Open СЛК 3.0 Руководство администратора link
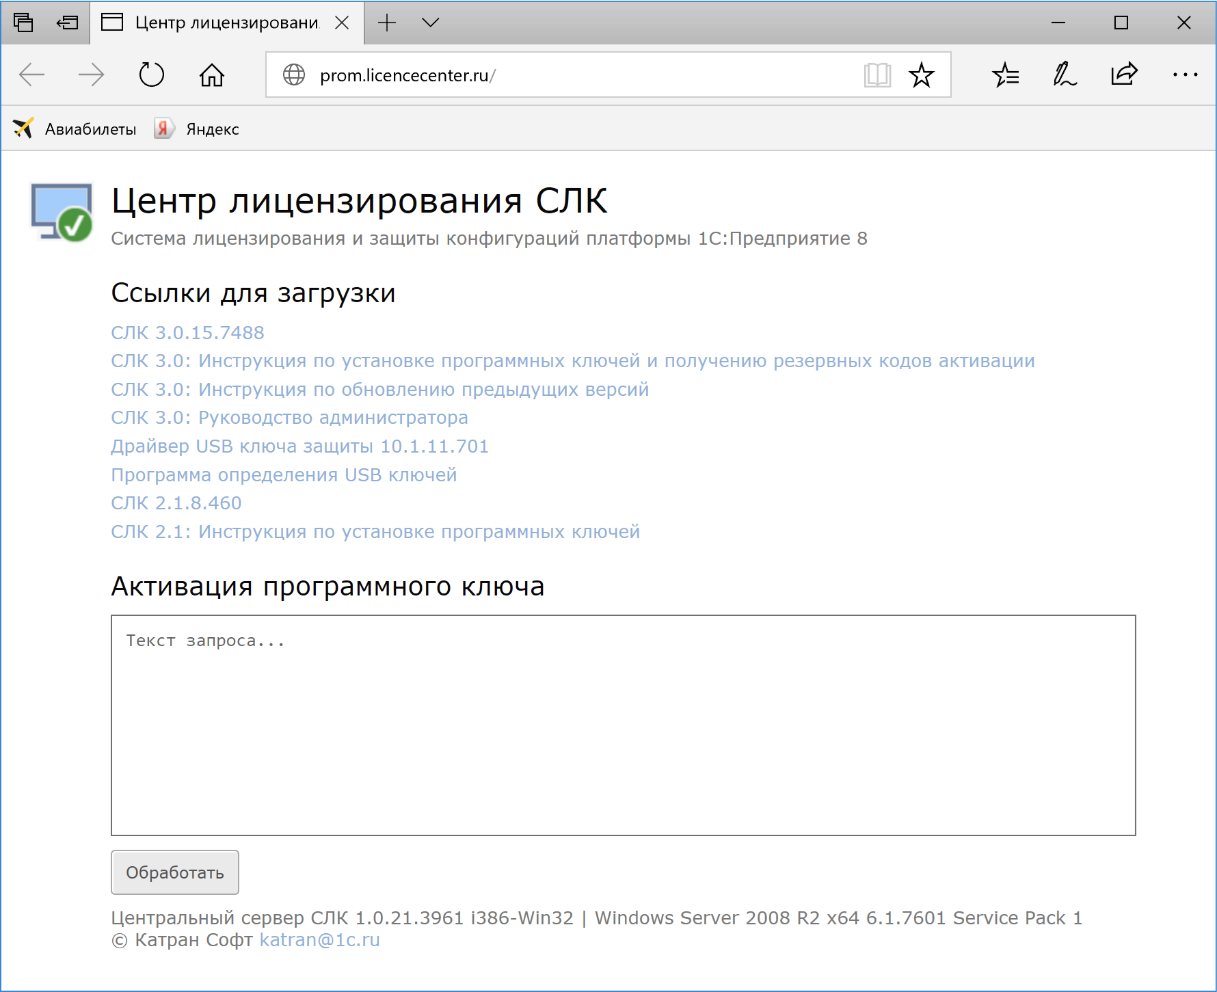Image resolution: width=1217 pixels, height=992 pixels. coord(290,417)
